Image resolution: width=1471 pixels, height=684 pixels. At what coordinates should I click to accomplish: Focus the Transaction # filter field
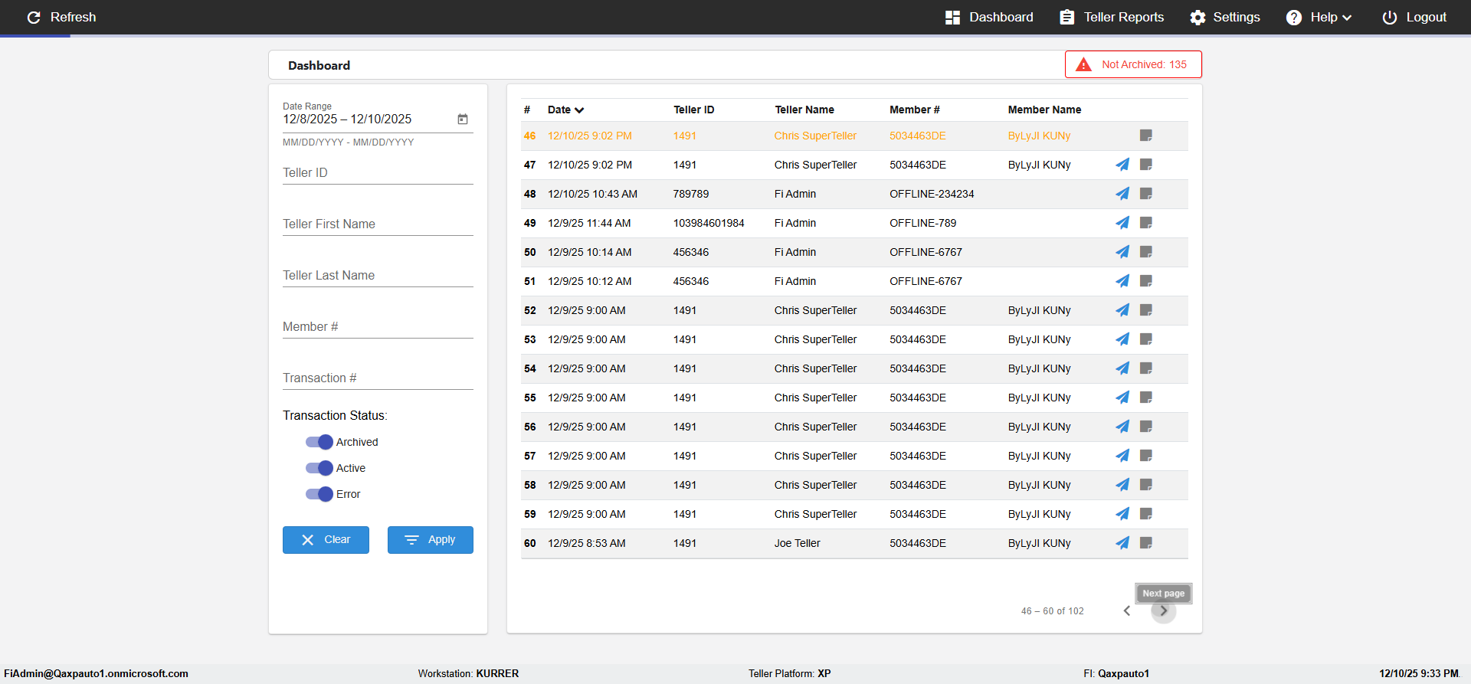(x=378, y=378)
